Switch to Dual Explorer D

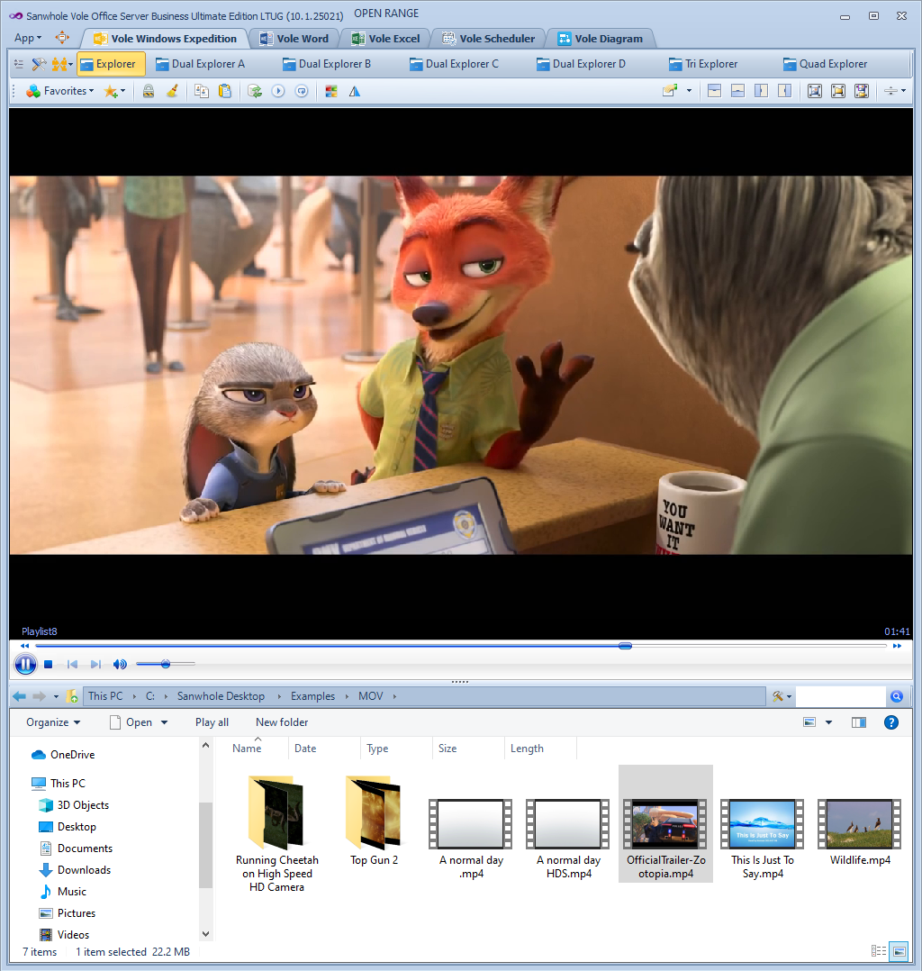(x=581, y=64)
